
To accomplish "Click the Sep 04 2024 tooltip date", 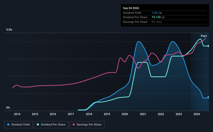I will (131, 8).
